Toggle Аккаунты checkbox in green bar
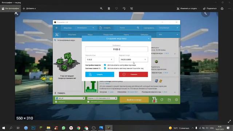 [56, 102]
